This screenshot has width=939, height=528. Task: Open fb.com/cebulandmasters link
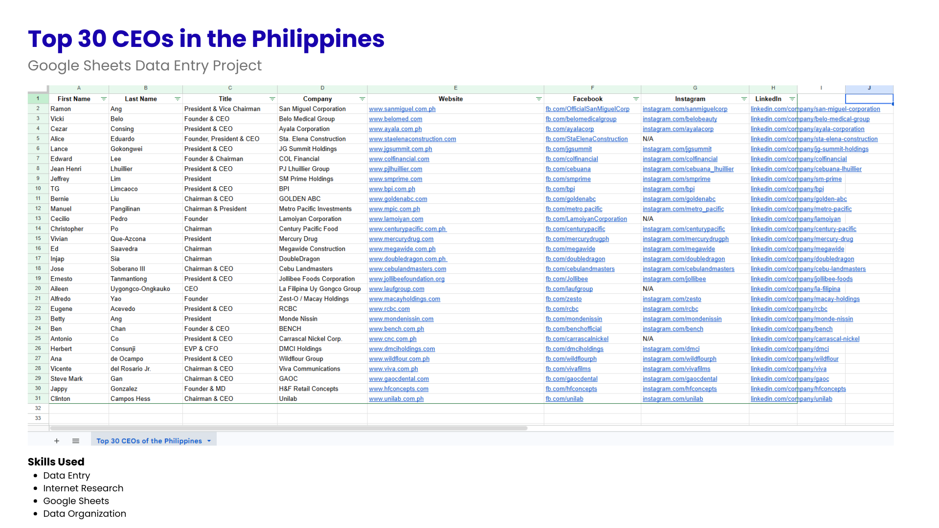point(580,269)
